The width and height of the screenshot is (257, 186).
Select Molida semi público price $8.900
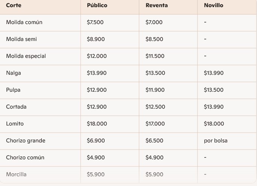pos(96,39)
